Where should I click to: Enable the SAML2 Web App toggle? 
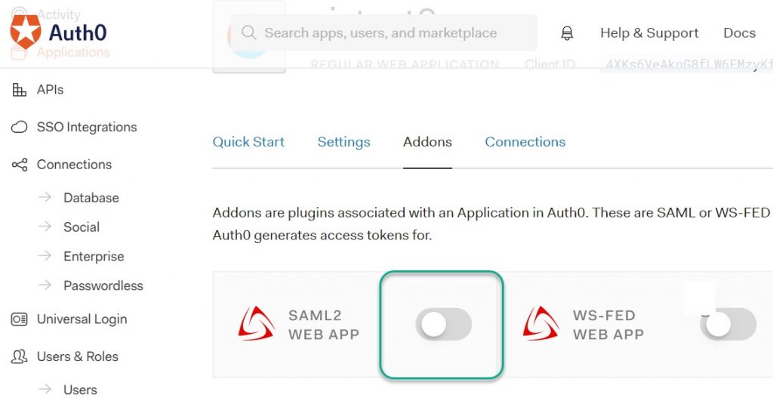coord(443,324)
